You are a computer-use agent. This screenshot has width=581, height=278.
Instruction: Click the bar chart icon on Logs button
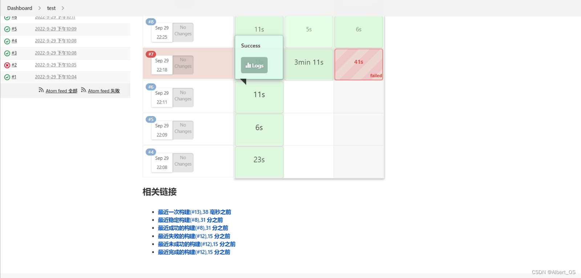coord(248,65)
